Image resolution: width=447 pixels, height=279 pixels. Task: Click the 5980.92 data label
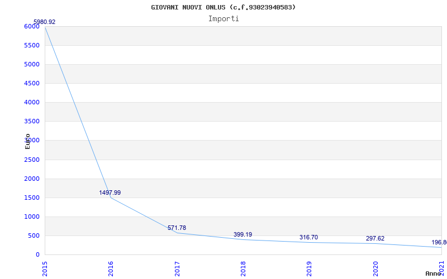45,22
